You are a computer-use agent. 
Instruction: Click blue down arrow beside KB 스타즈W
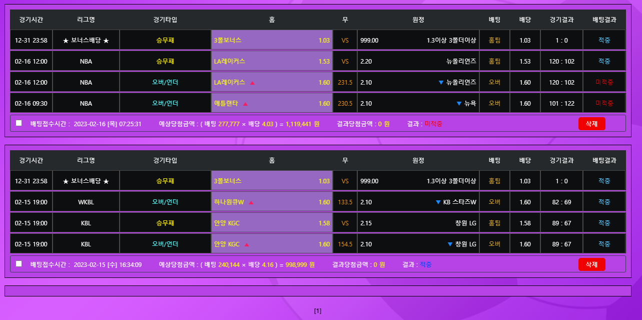[x=438, y=202]
